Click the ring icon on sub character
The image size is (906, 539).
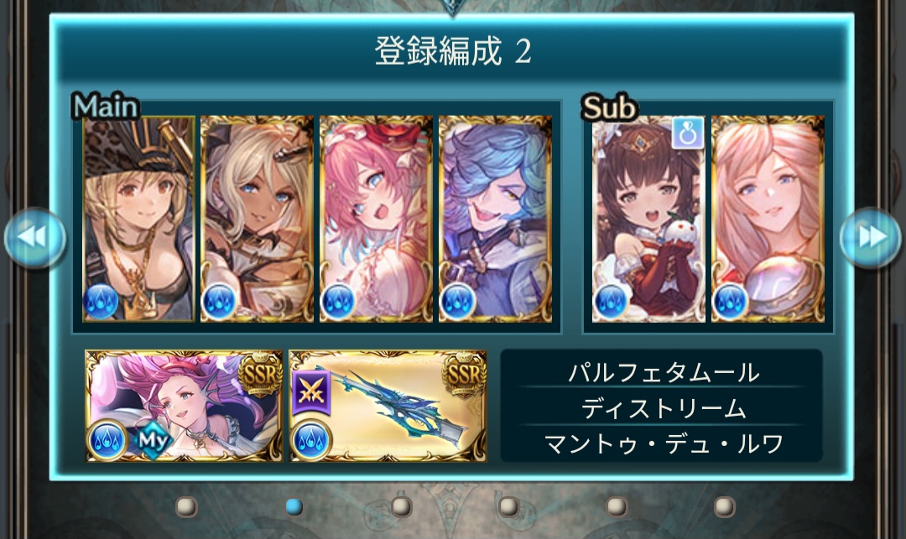click(688, 133)
